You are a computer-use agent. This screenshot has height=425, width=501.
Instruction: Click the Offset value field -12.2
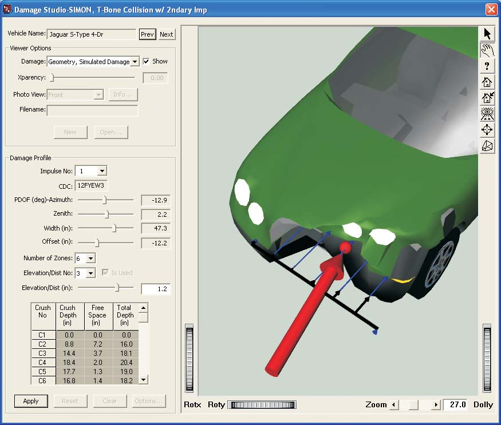[x=156, y=243]
